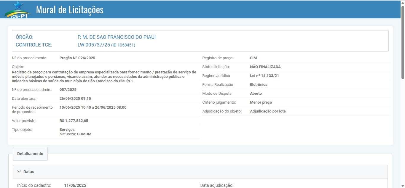This screenshot has width=405, height=188.
Task: Select the Menor preço value
Action: click(x=261, y=102)
